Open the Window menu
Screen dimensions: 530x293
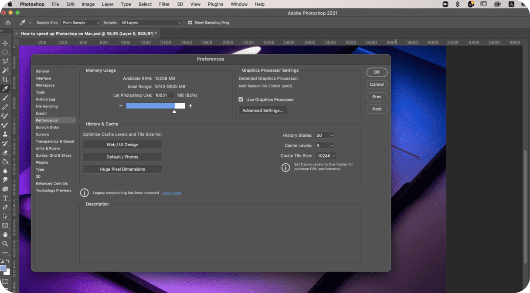(239, 4)
